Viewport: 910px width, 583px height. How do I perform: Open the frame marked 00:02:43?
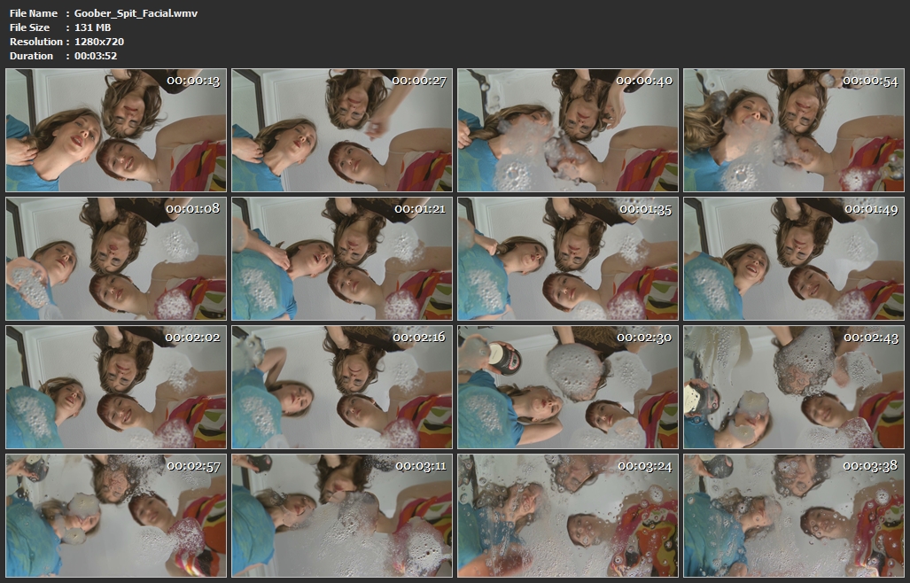(x=794, y=387)
